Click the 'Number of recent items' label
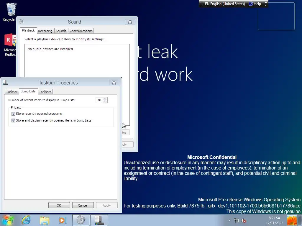 (42, 100)
